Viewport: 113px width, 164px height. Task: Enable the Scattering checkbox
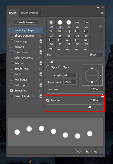11,41
